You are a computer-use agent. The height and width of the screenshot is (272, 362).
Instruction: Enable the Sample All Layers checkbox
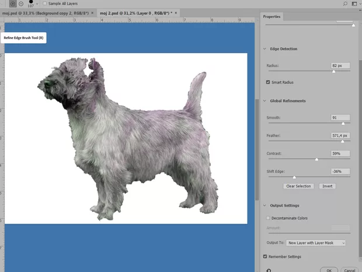click(x=46, y=4)
